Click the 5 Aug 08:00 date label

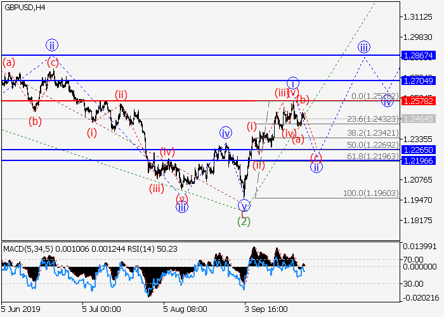184,309
